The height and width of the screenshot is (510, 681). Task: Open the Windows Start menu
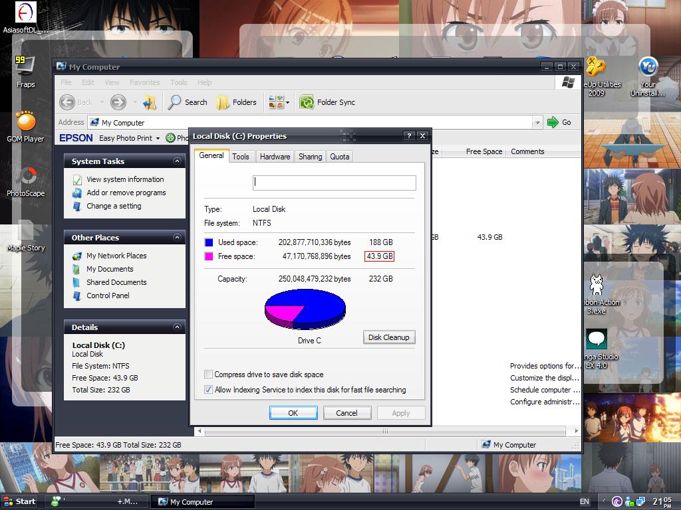pos(19,501)
